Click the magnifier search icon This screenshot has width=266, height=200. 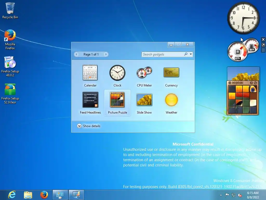(186, 54)
